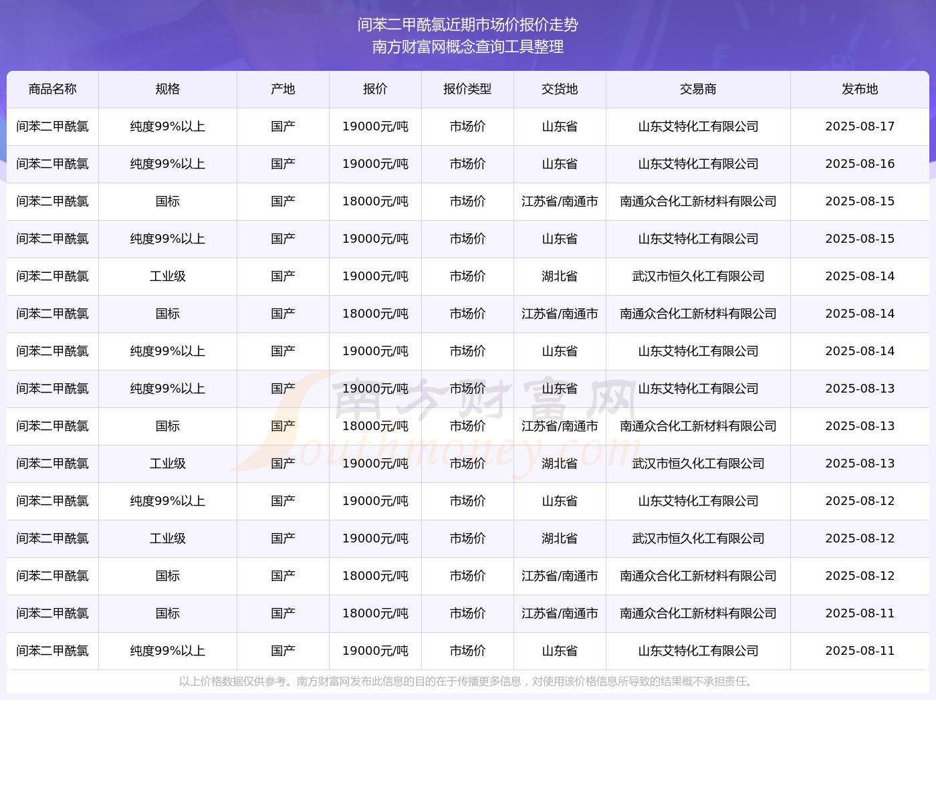This screenshot has height=806, width=936.
Task: Click subtitle 南方财富网概念查询工具整理
Action: coord(468,47)
